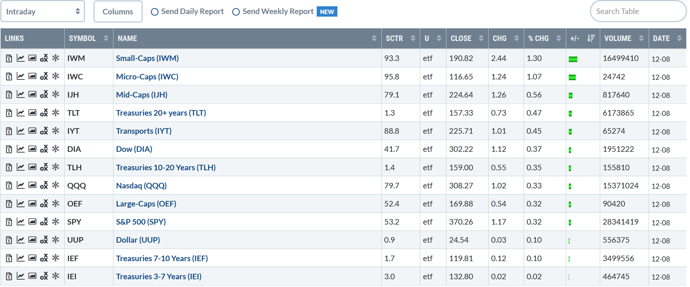Open the Intraday period dropdown
Screen dimensions: 690x287
(x=43, y=11)
